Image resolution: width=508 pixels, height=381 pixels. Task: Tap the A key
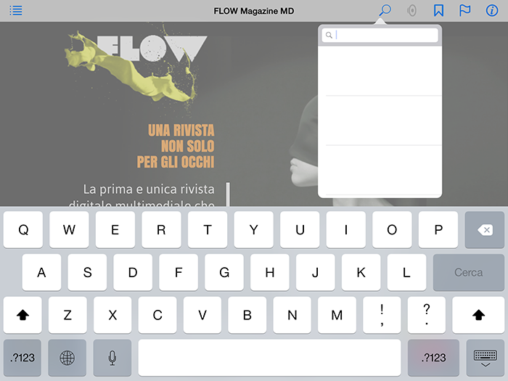pyautogui.click(x=41, y=272)
